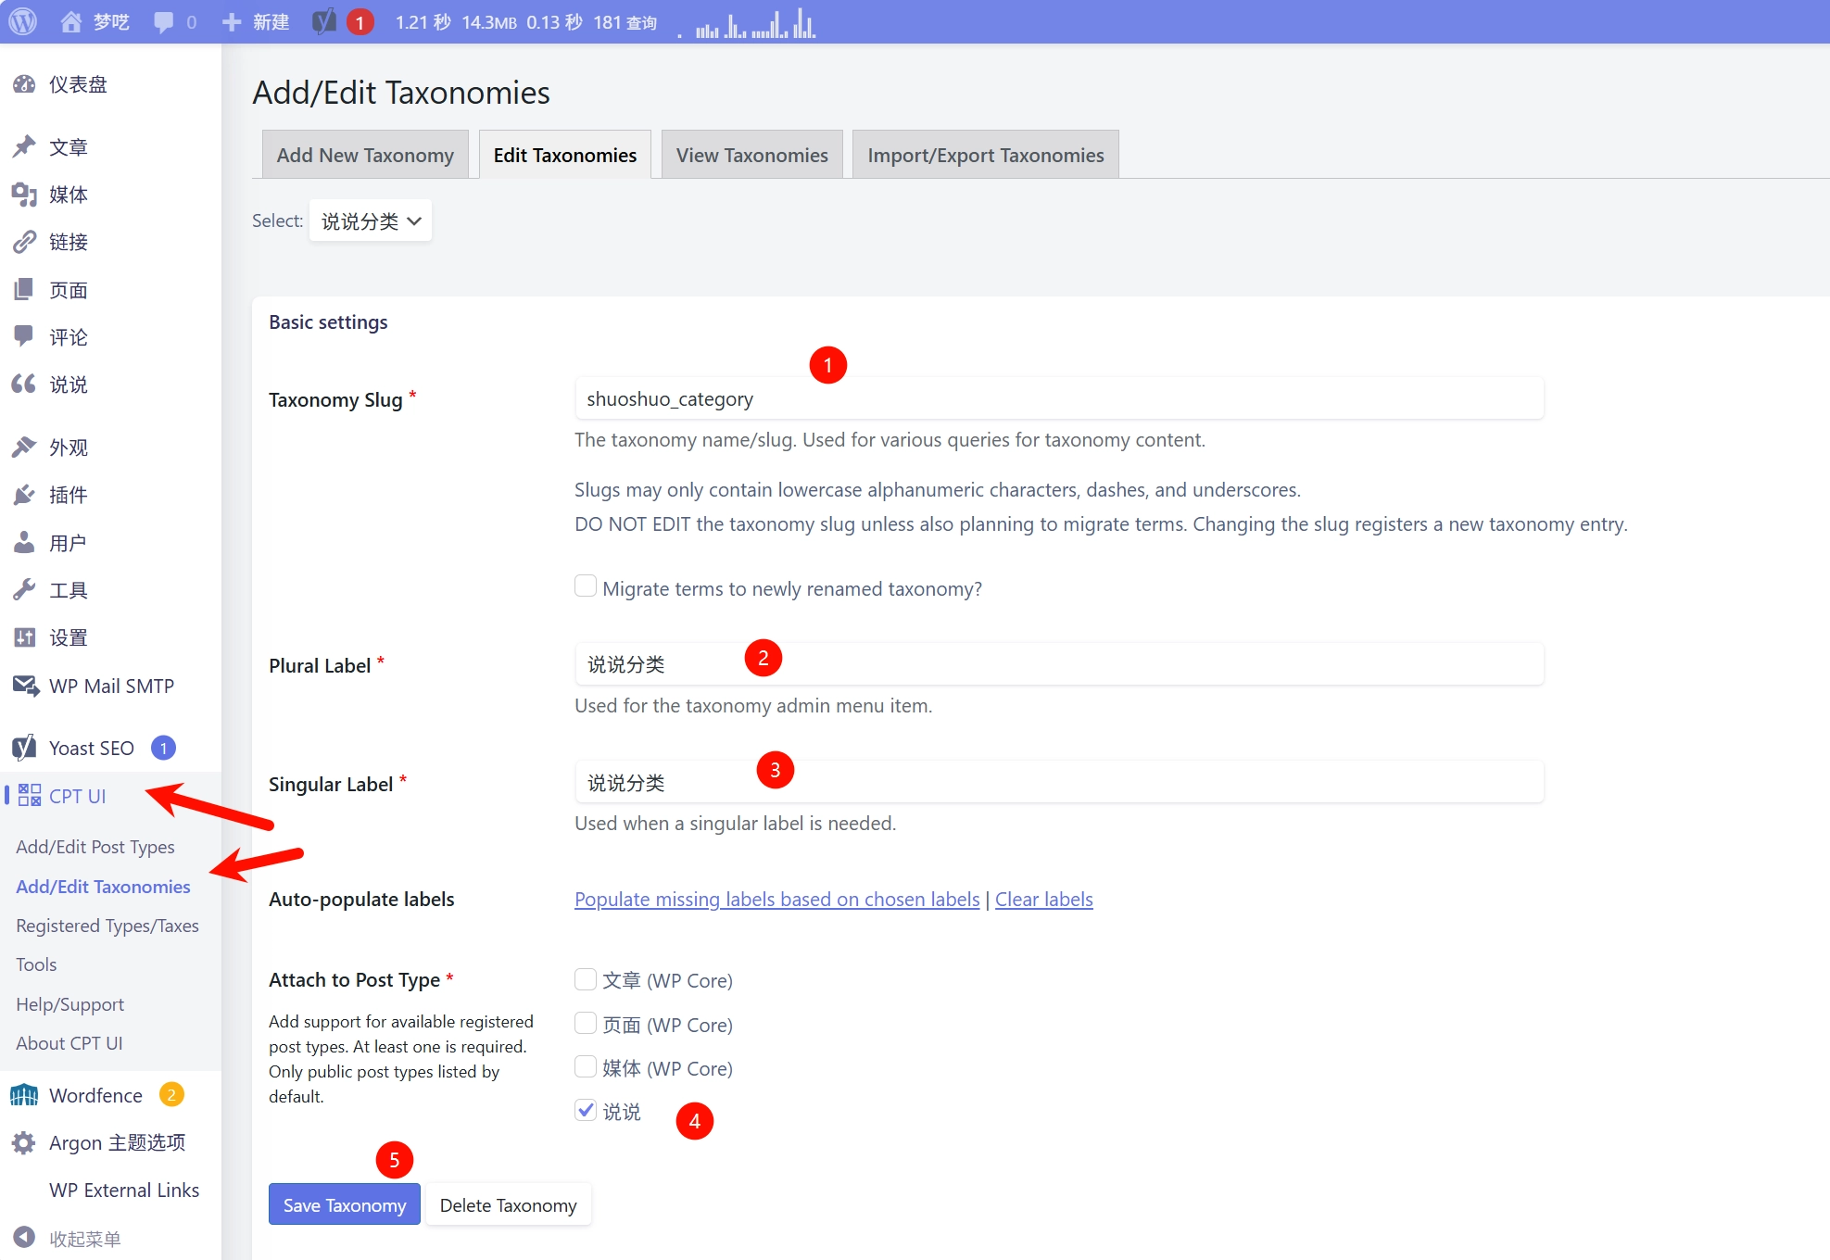Open 设置 settings icon in sidebar

24,637
